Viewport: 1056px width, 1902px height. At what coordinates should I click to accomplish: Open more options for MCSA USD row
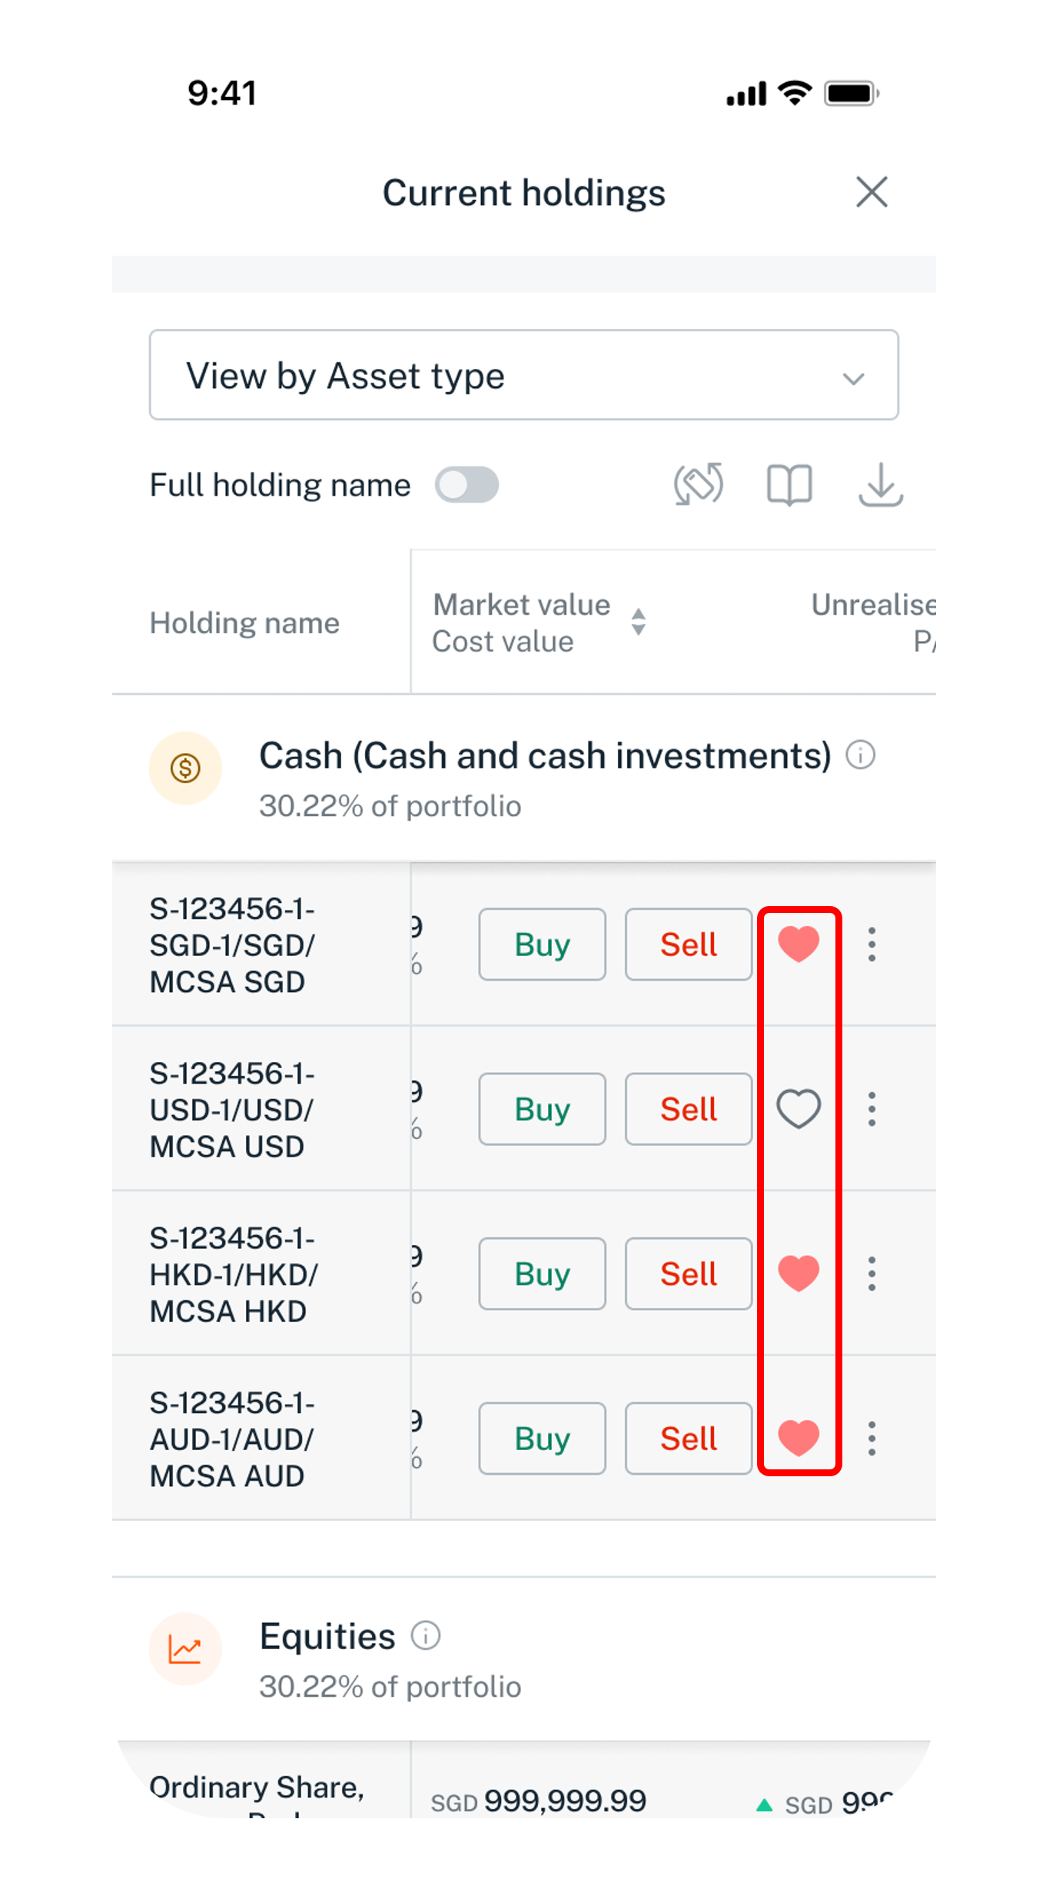tap(872, 1109)
